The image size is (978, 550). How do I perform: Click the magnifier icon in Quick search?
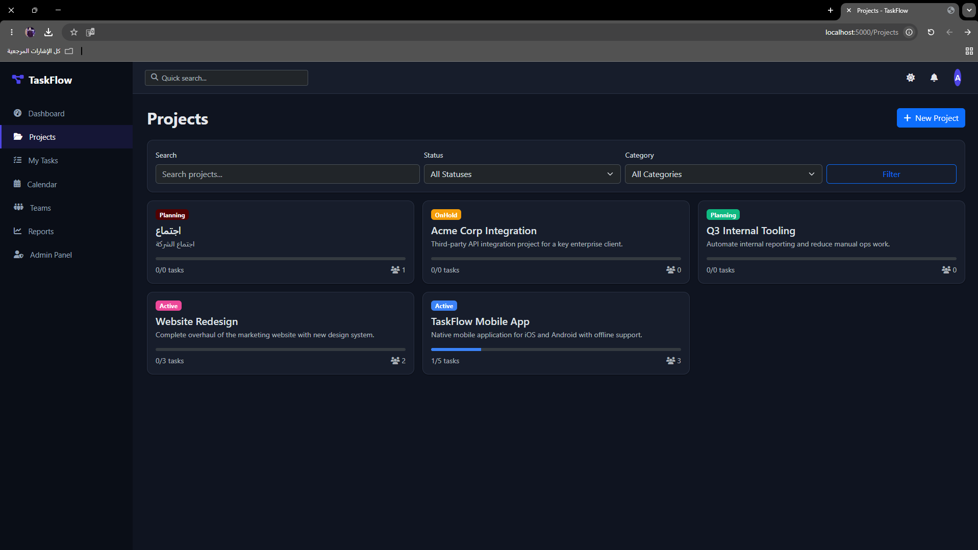tap(155, 78)
